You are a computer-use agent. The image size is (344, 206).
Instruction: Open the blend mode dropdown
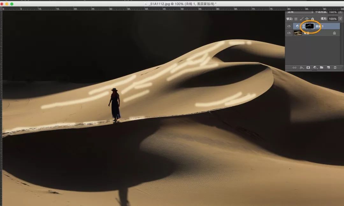(x=299, y=12)
